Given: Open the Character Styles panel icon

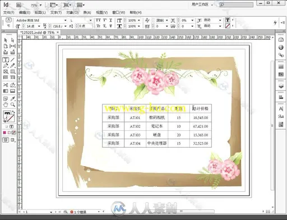Looking at the screenshot, I should [281, 109].
